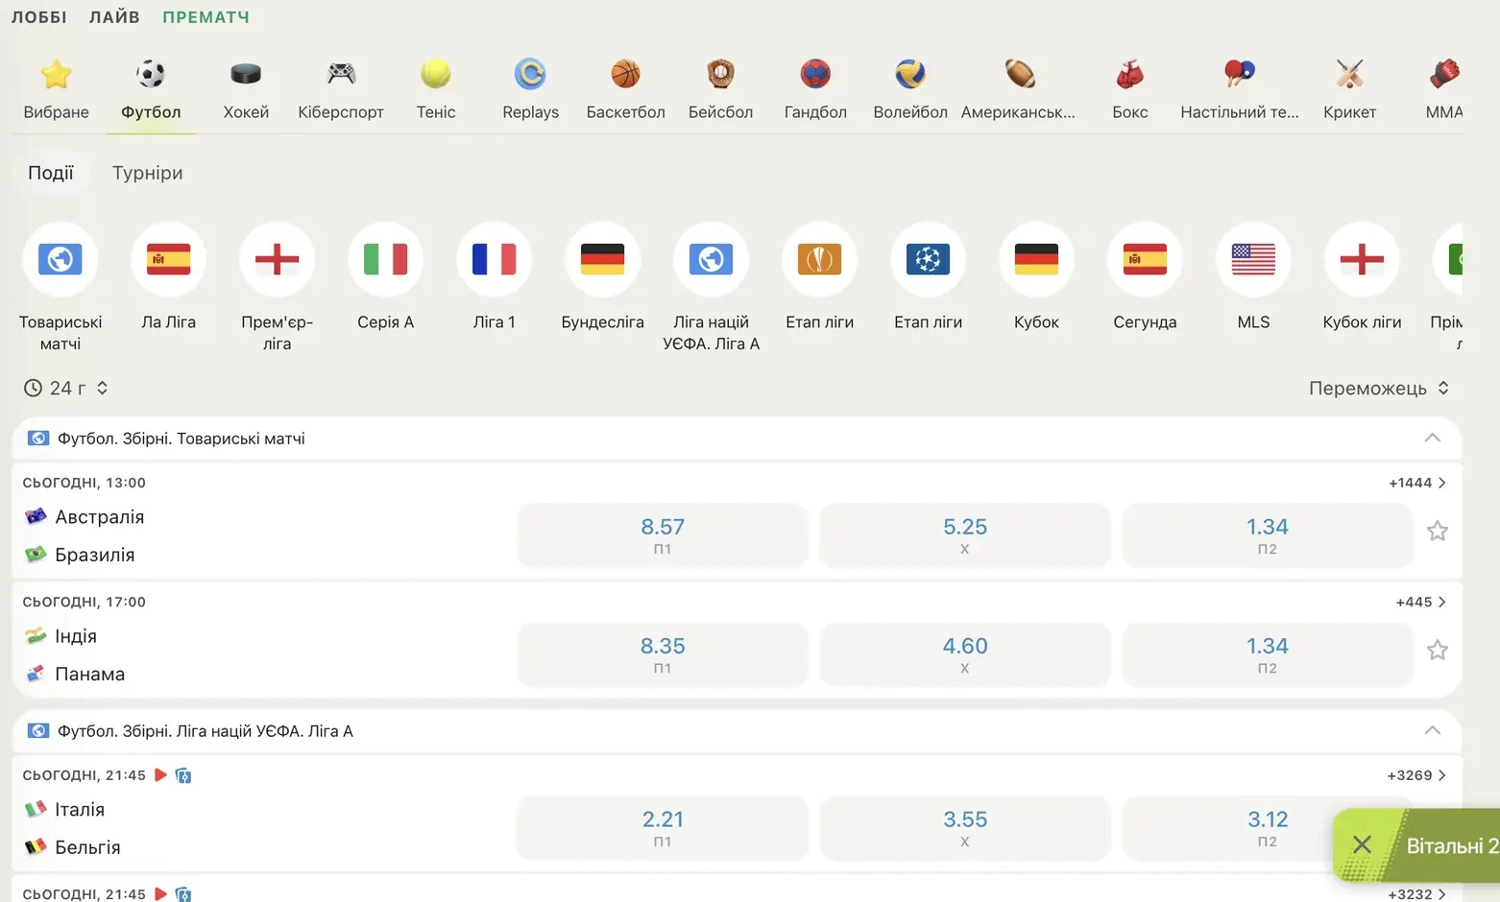
Task: Switch to the ЛАЙВ tab
Action: point(114,17)
